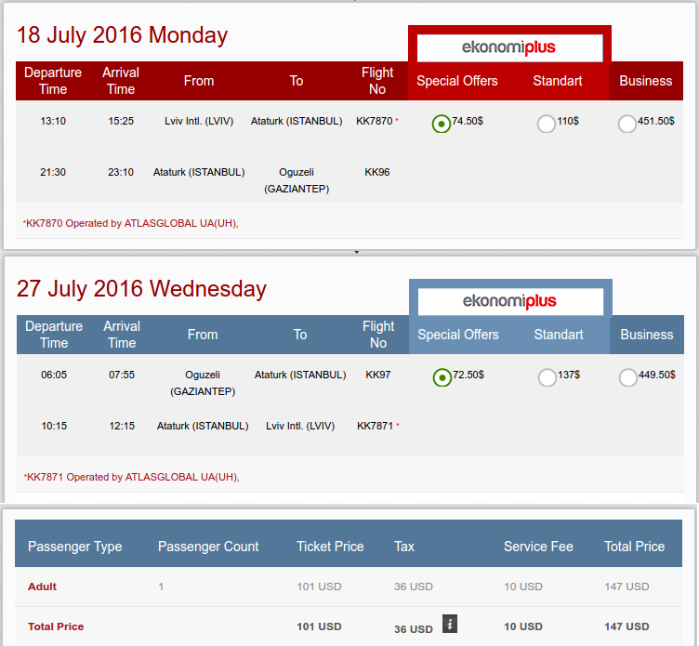Click flight number KK7870

coord(374,121)
